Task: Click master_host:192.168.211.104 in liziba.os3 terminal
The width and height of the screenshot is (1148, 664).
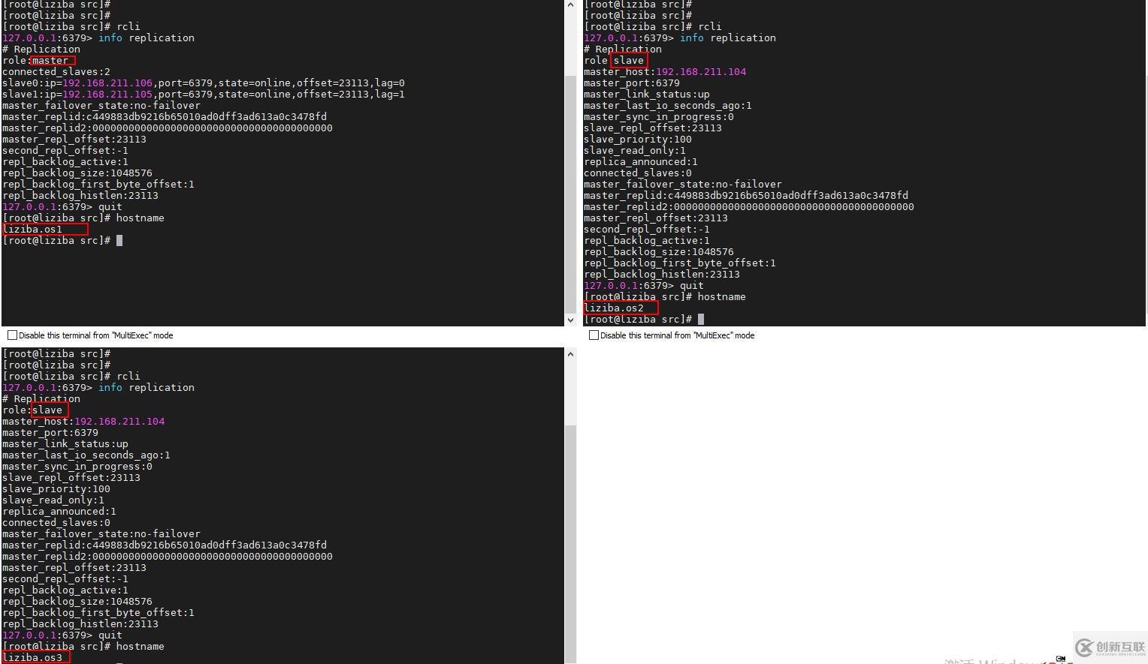Action: (x=83, y=422)
